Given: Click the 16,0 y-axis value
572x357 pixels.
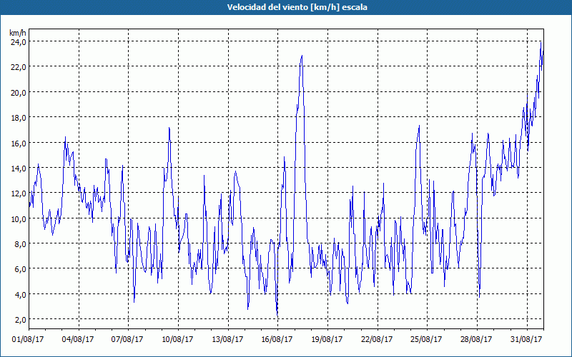Looking at the screenshot, I should pyautogui.click(x=18, y=144).
